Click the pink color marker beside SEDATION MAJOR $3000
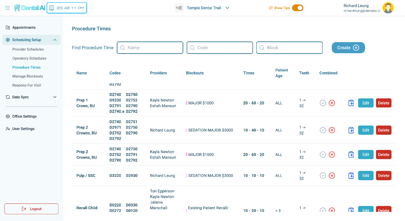The width and height of the screenshot is (405, 221). pos(186,130)
